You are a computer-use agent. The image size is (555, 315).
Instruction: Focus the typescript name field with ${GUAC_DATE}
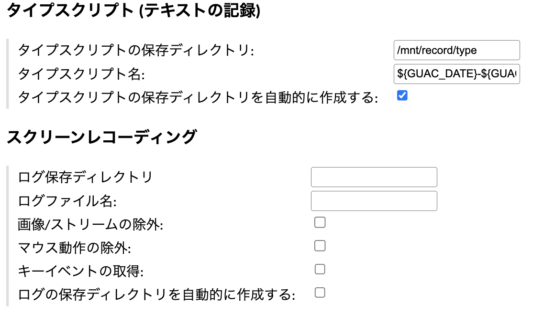pyautogui.click(x=456, y=74)
